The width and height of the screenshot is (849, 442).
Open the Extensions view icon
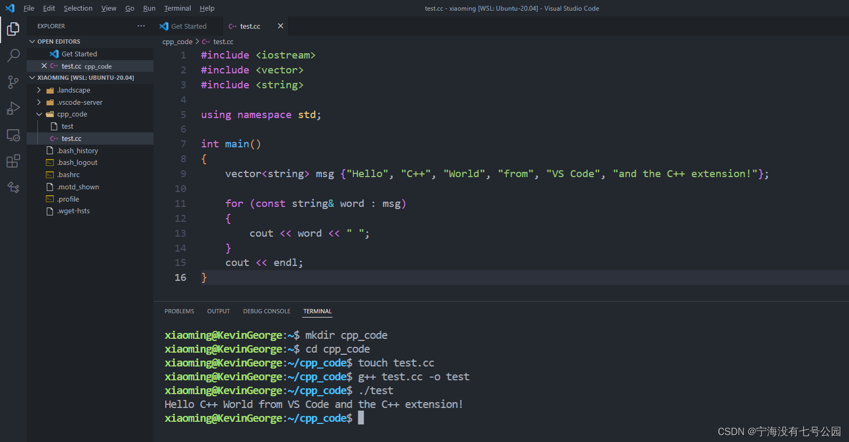coord(13,161)
